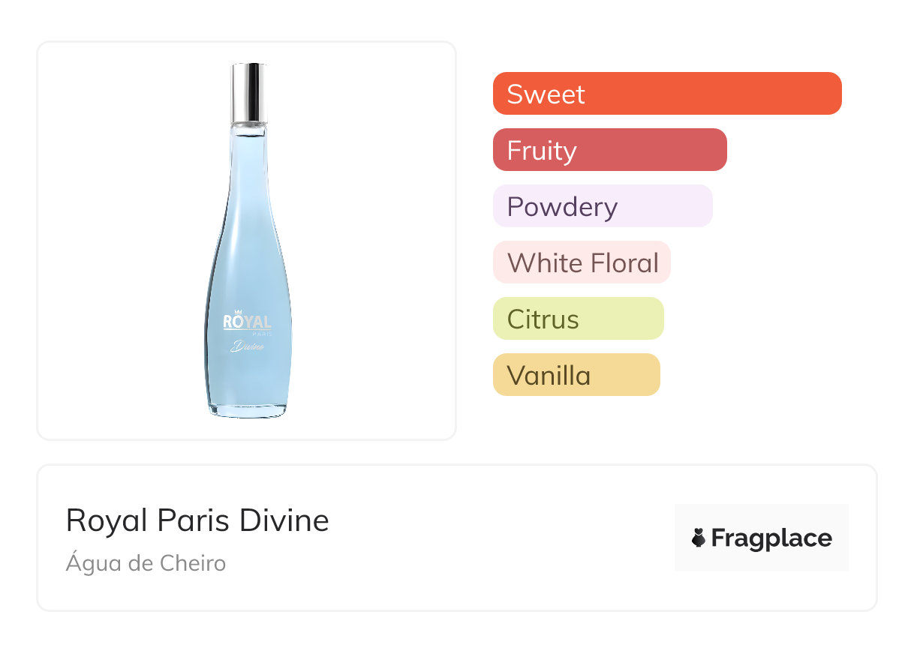Click the small PARIS text on the bottle
Image resolution: width=914 pixels, height=648 pixels.
tap(260, 334)
